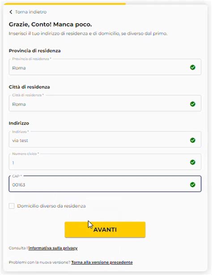Click into the CAP field with 00163

point(105,184)
